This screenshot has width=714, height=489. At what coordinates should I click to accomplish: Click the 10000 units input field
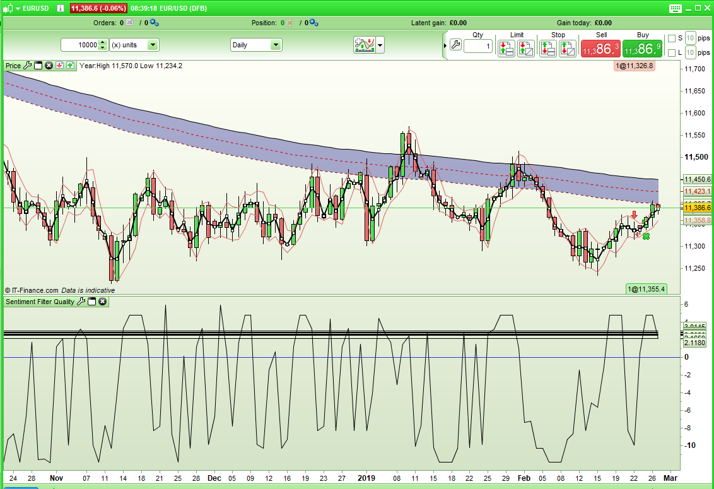[80, 45]
